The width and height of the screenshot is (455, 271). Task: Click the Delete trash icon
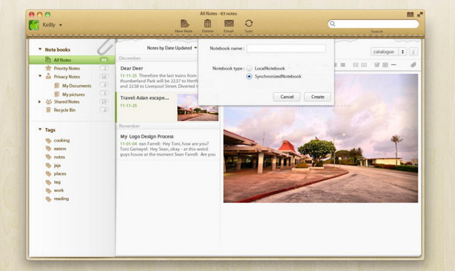point(207,23)
